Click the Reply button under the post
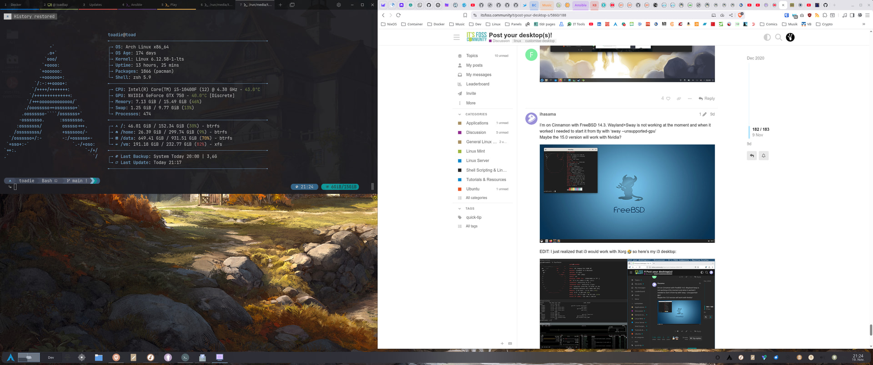This screenshot has width=873, height=365. pos(707,99)
